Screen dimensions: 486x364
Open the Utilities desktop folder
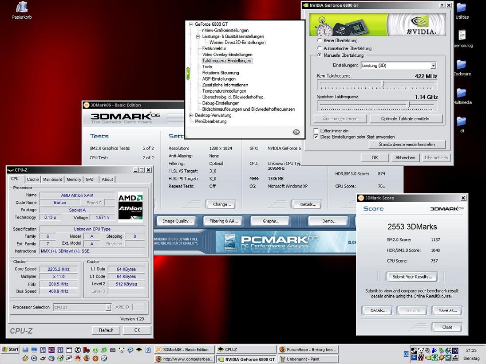point(462,11)
